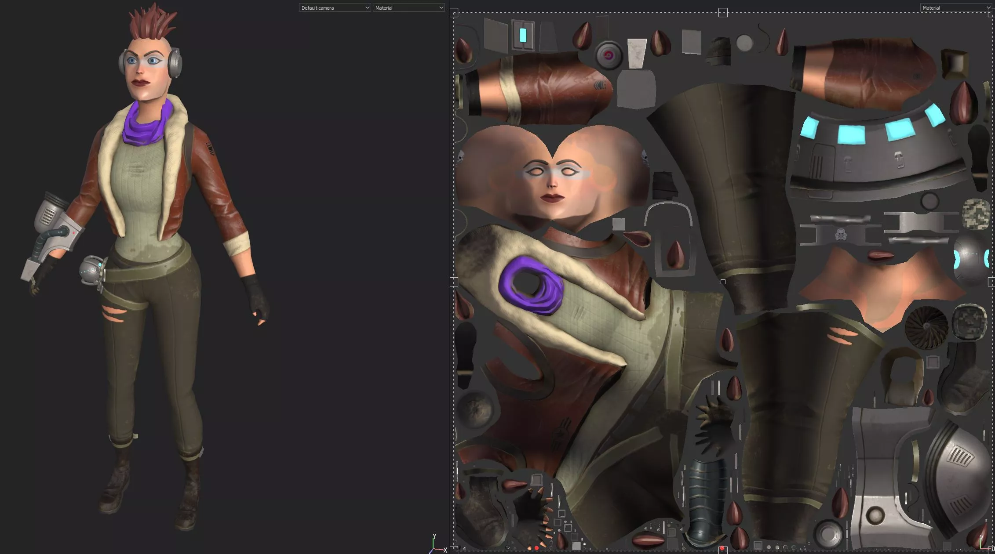This screenshot has width=995, height=554.
Task: Click the top-center handle of the UV frame
Action: (x=723, y=12)
